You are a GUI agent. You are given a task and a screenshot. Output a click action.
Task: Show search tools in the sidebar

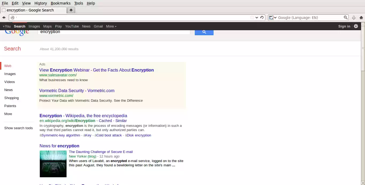[18, 128]
